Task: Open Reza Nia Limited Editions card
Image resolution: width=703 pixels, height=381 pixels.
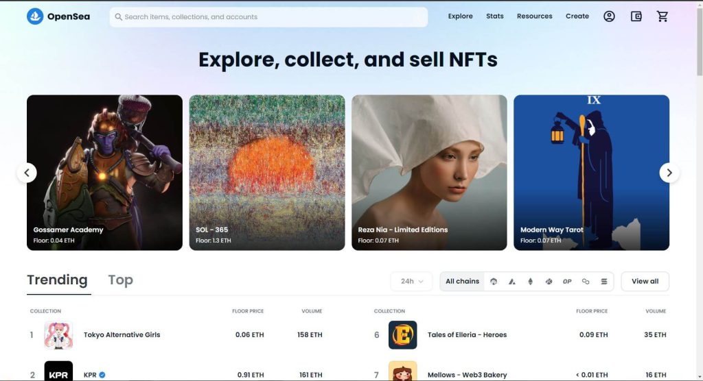Action: pos(429,173)
